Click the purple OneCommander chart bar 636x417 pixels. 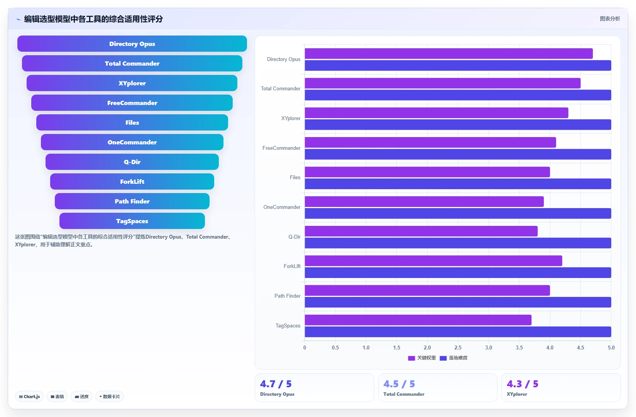pyautogui.click(x=424, y=202)
